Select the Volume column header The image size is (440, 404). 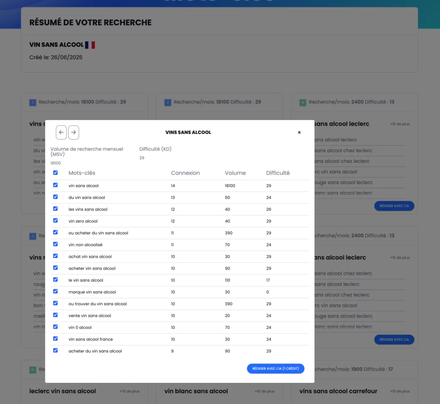click(x=234, y=173)
